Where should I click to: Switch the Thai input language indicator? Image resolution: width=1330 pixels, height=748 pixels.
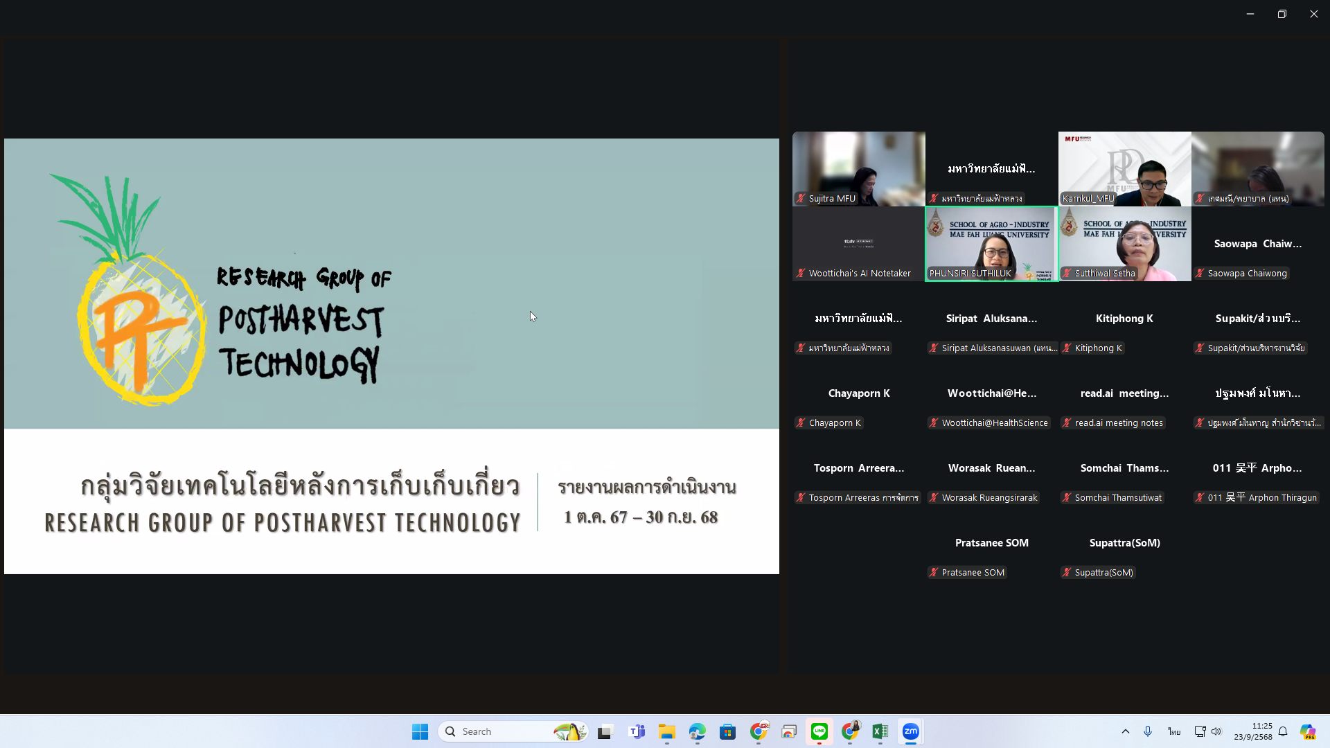(x=1173, y=731)
